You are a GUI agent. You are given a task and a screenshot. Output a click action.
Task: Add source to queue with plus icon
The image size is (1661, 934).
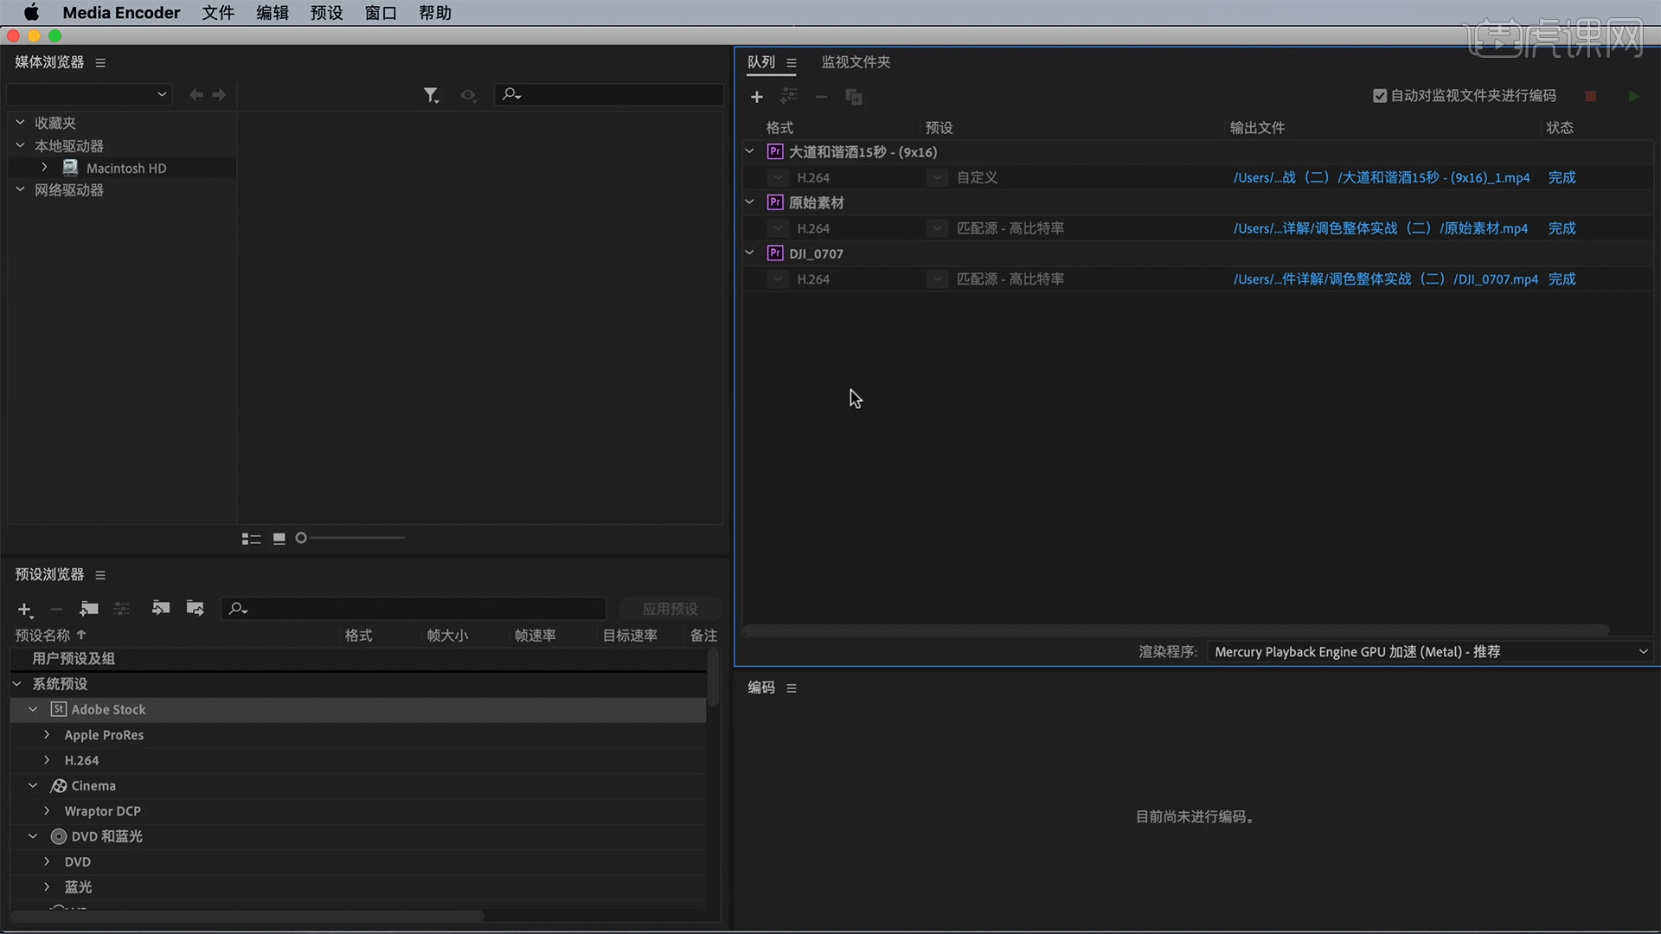757,97
